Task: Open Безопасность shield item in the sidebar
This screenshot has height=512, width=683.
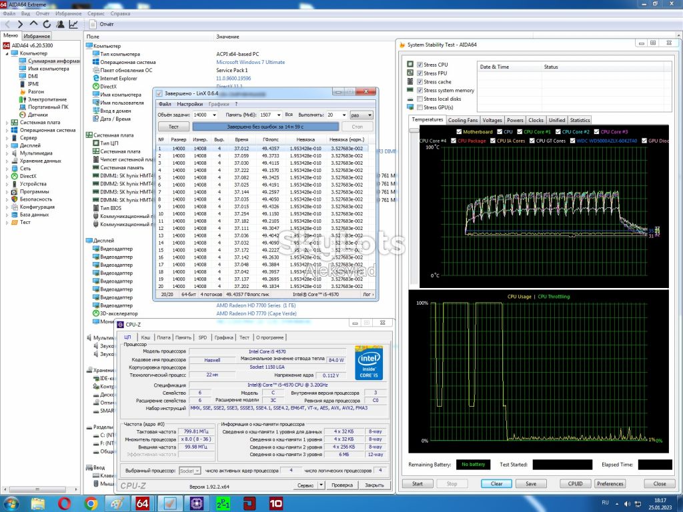Action: coord(36,199)
